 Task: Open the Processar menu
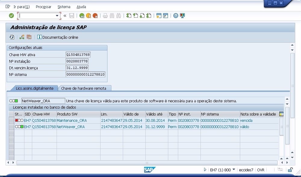(x=44, y=7)
